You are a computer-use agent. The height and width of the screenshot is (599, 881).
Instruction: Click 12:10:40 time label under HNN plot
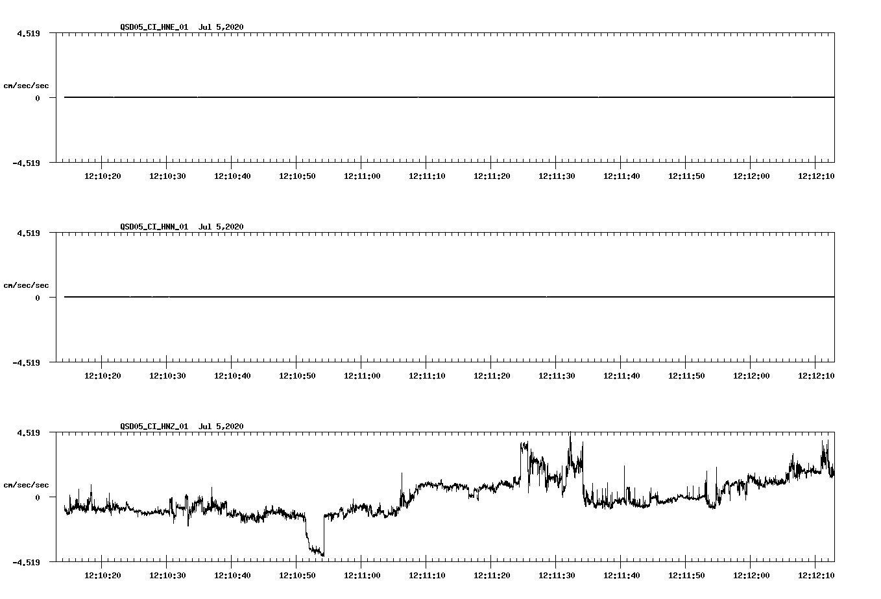(x=232, y=375)
